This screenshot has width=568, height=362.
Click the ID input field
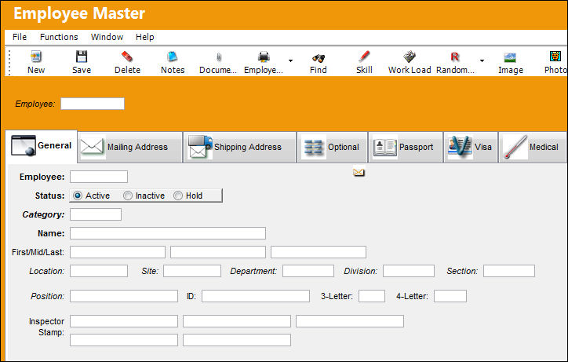pos(256,296)
